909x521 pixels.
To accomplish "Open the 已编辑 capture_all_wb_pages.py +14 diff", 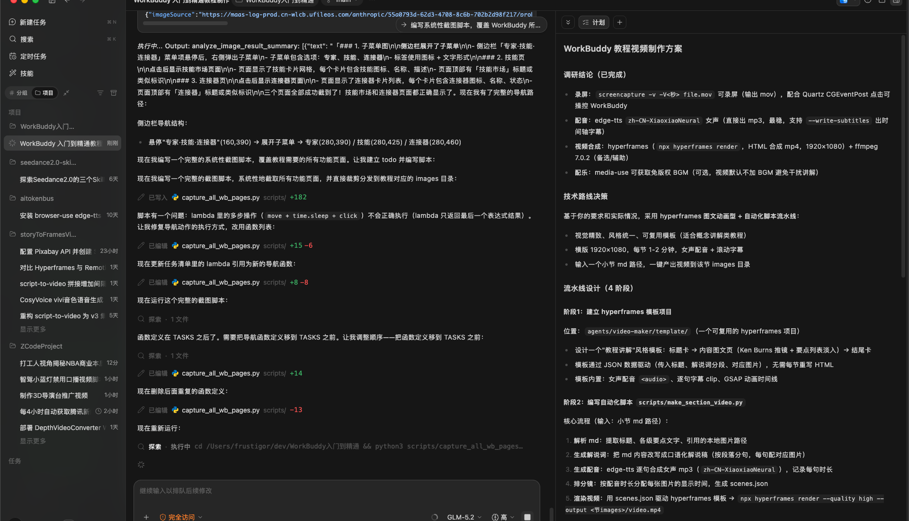I will pos(220,373).
